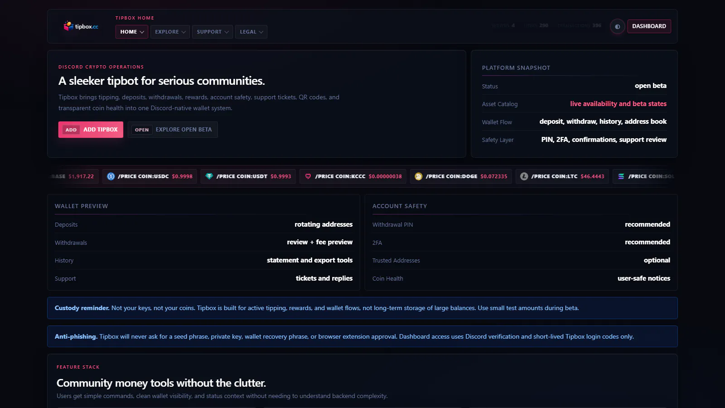Click the 'Anti-phishing.' notice heading
This screenshot has height=408, width=725.
pos(76,336)
